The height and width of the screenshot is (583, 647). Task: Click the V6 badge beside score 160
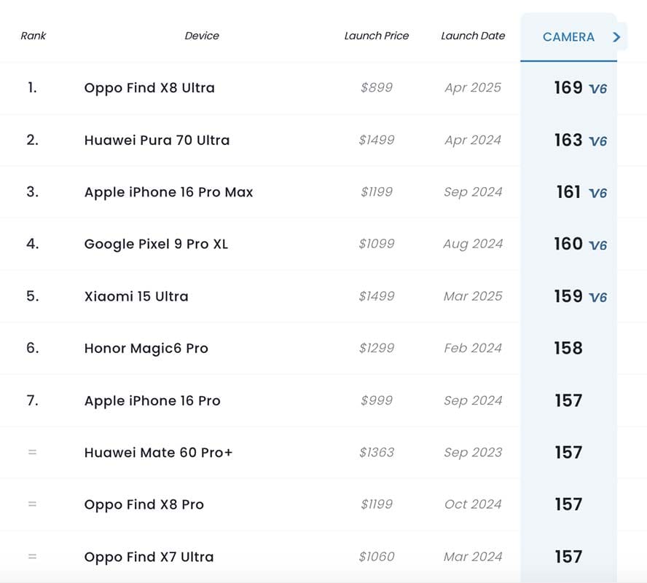(x=598, y=245)
